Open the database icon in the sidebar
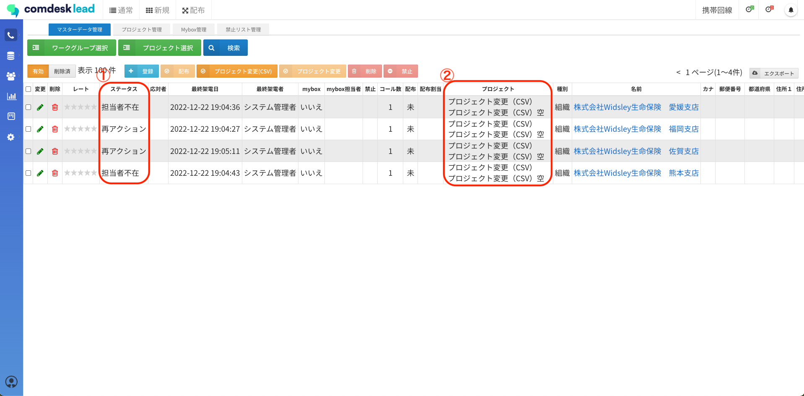 [11, 55]
